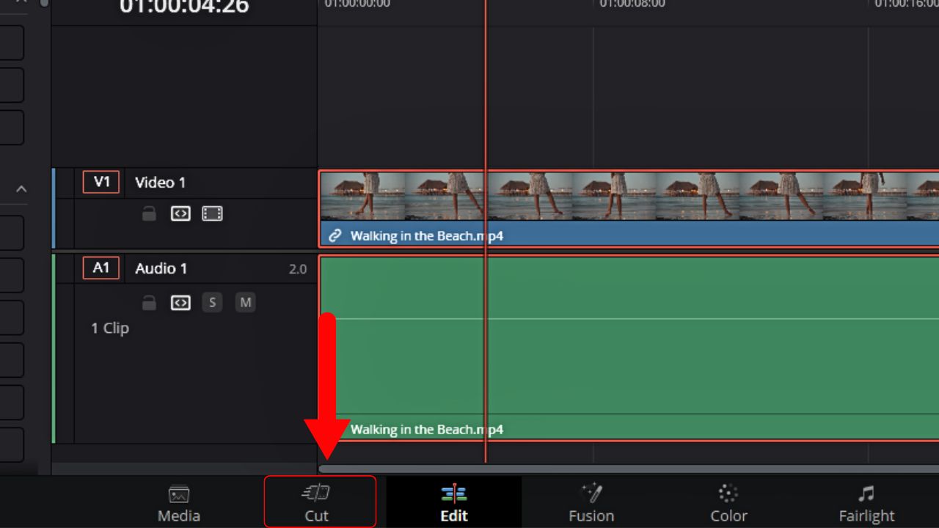Click the timecode display showing 01:00:04:26
Image resolution: width=939 pixels, height=528 pixels.
183,7
